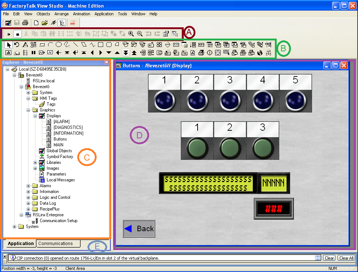Open the Arrange menu

tap(61, 14)
